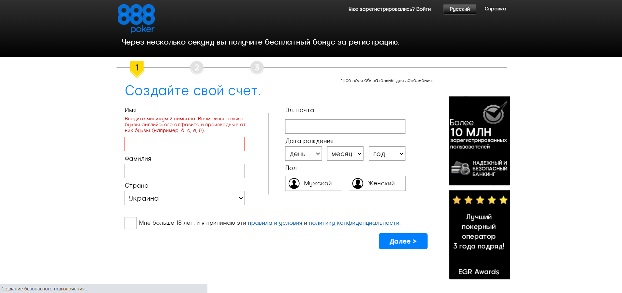
Task: Open the политику конфиденциальности link
Action: [x=355, y=223]
